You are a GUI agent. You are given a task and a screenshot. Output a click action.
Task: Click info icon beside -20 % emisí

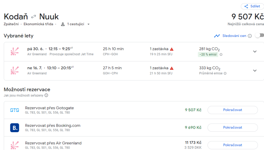(221, 54)
